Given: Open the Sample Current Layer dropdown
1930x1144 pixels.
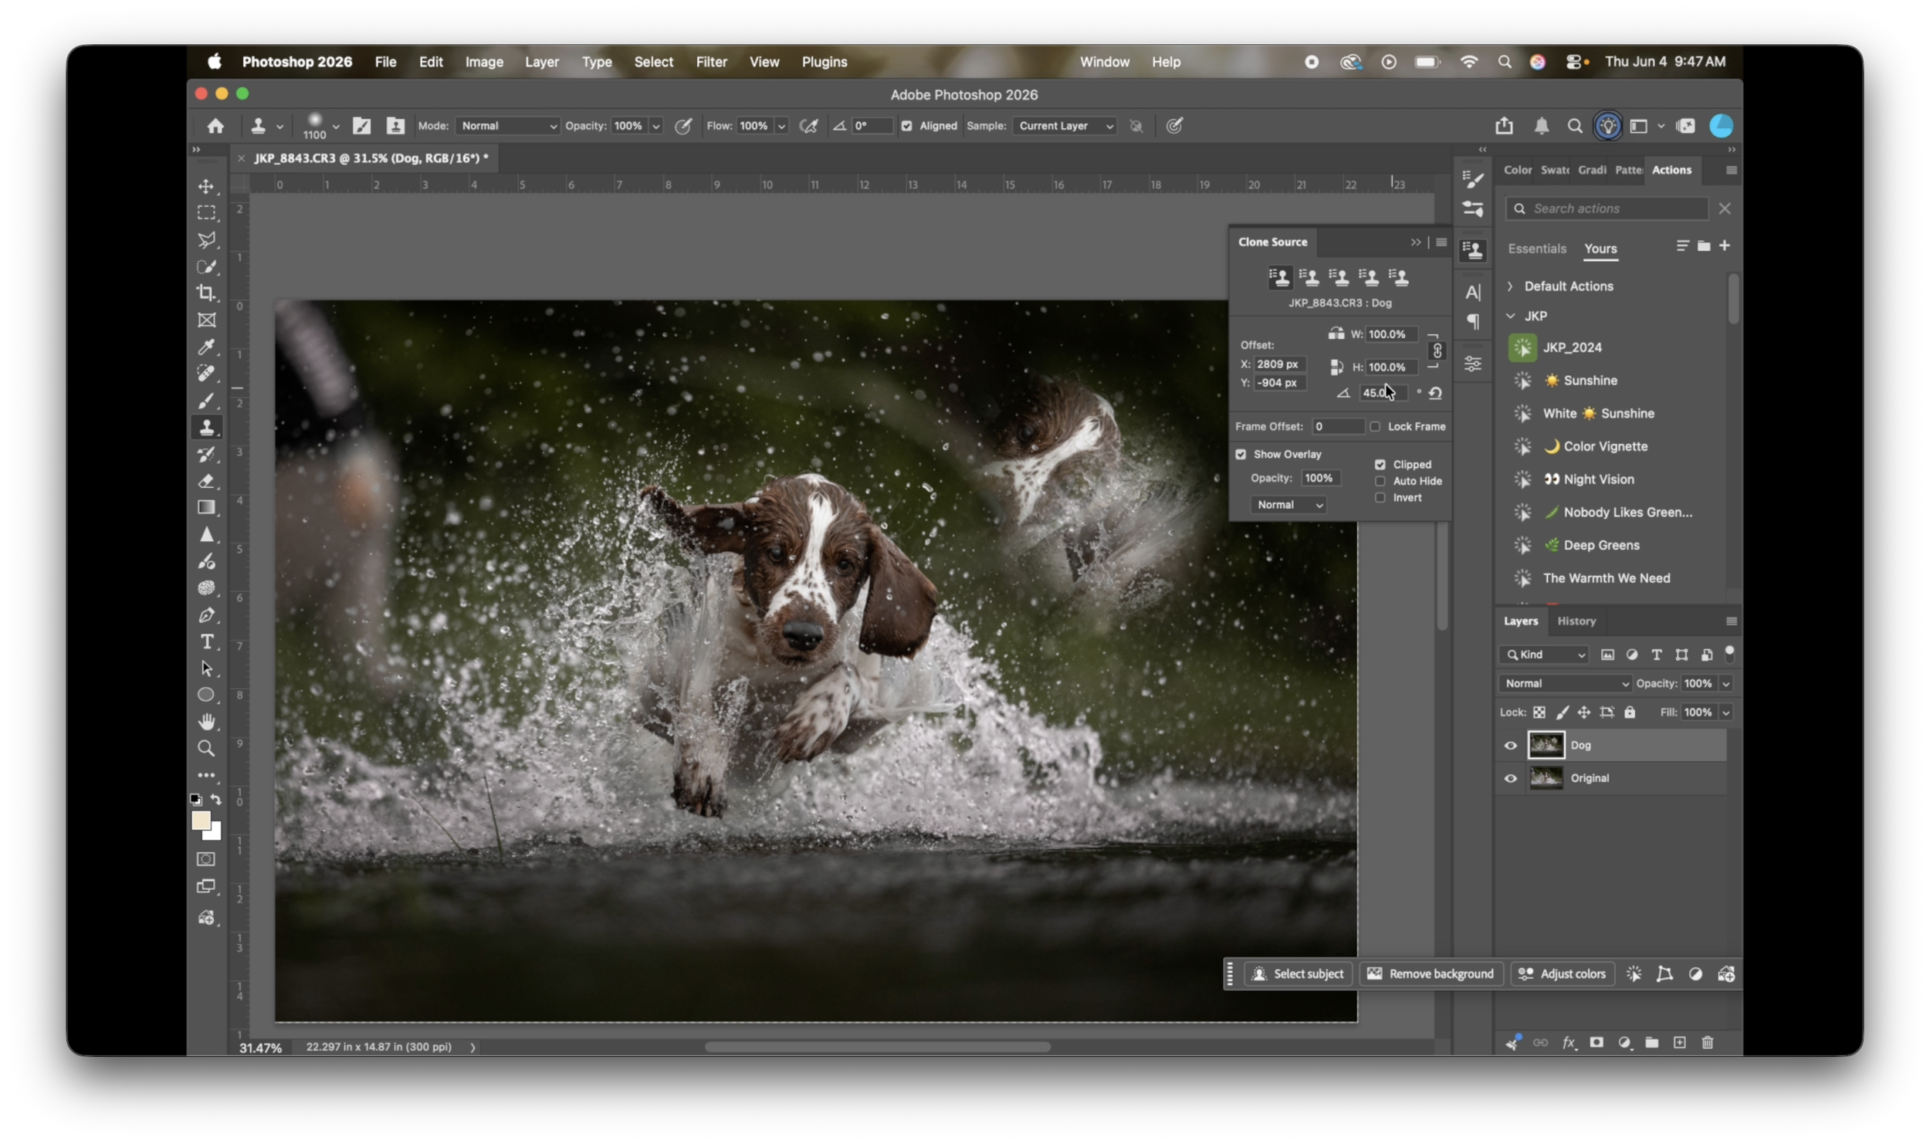Looking at the screenshot, I should 1065,126.
